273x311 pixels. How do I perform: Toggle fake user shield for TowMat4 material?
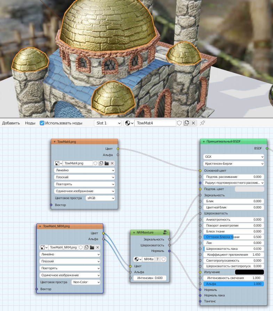179,123
